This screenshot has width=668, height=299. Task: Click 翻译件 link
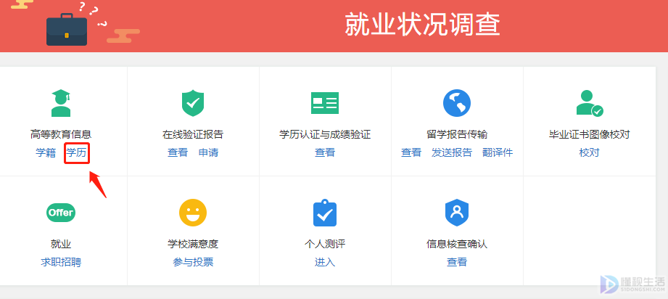point(498,152)
